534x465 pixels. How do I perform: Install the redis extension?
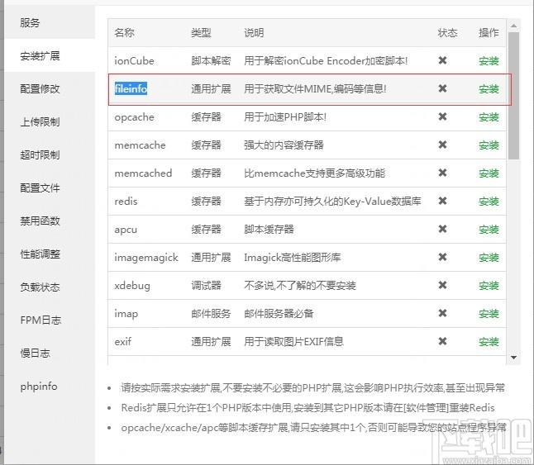tap(489, 202)
